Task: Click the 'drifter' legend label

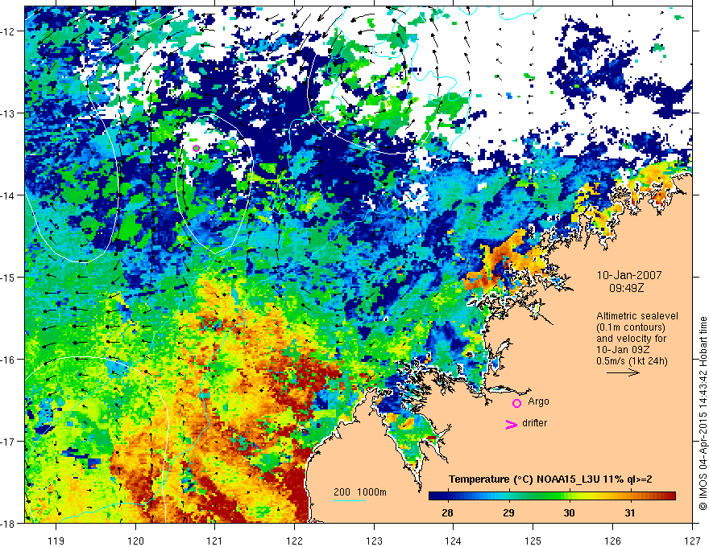Action: click(x=534, y=423)
